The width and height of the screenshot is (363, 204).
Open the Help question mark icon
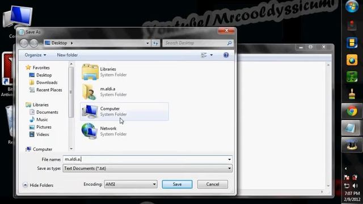(226, 55)
